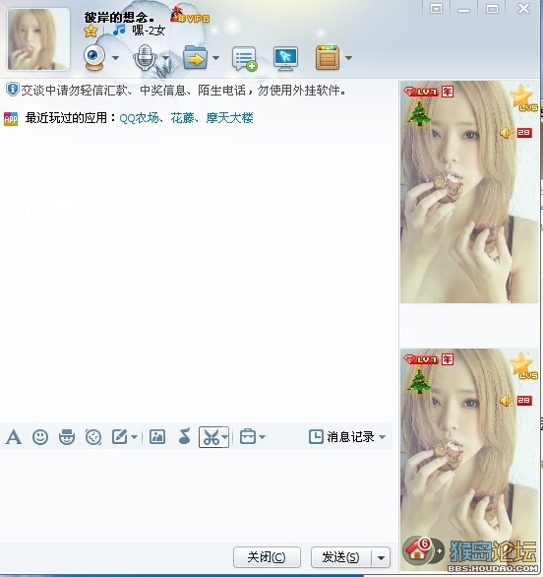The image size is (543, 577).
Task: Send a window shake nudge
Action: point(93,437)
